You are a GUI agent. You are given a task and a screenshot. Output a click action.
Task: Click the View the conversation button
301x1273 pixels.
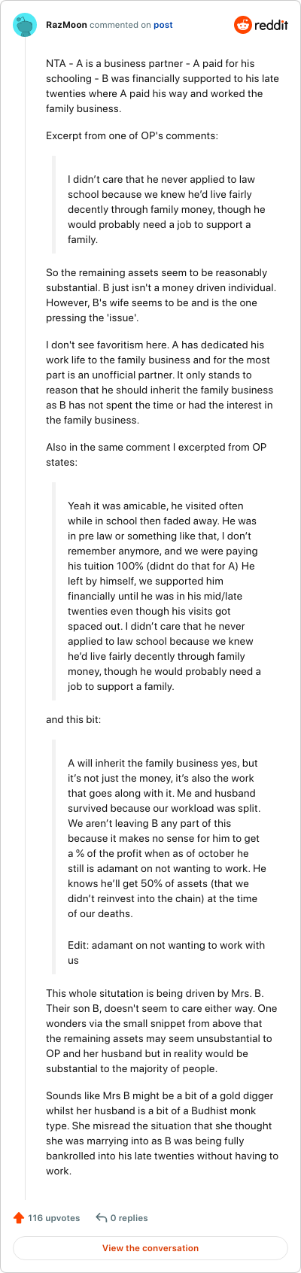coord(150,1247)
